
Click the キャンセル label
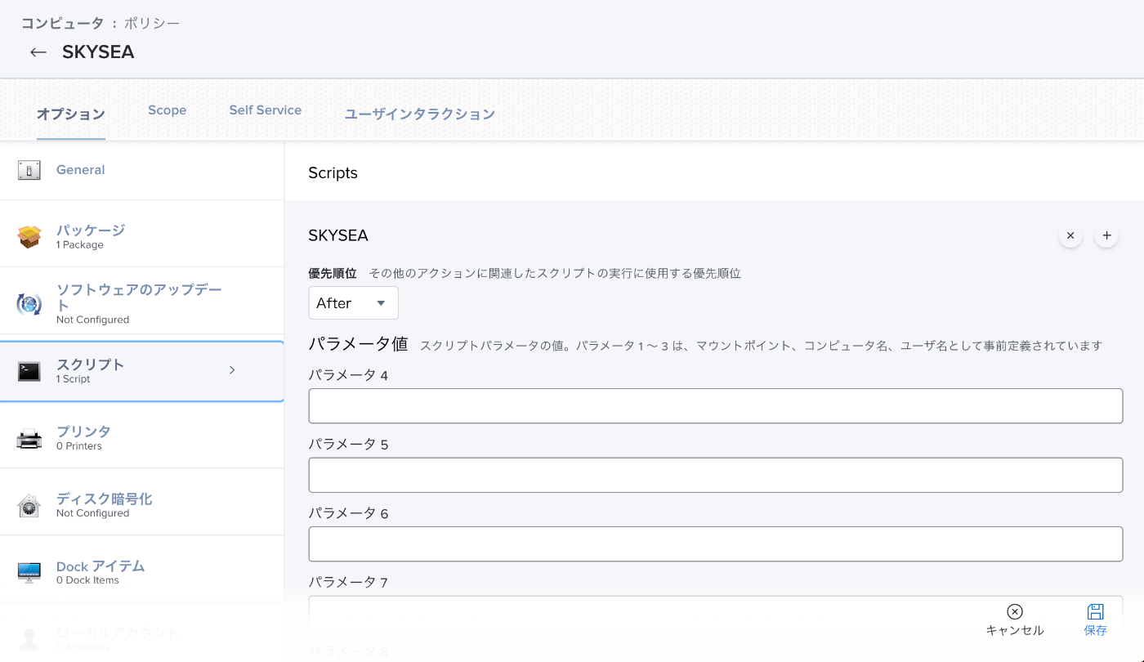[1015, 630]
